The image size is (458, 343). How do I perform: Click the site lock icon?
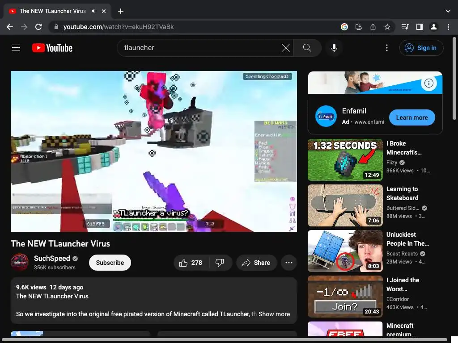[x=56, y=27]
